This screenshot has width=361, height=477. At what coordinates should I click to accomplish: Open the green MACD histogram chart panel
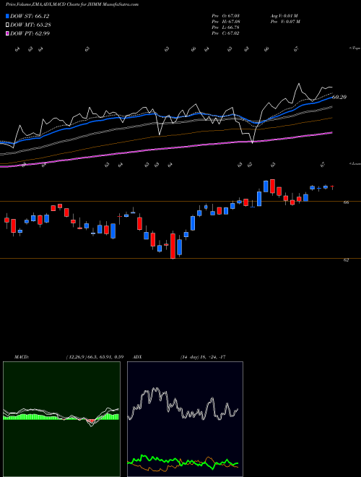click(x=61, y=419)
